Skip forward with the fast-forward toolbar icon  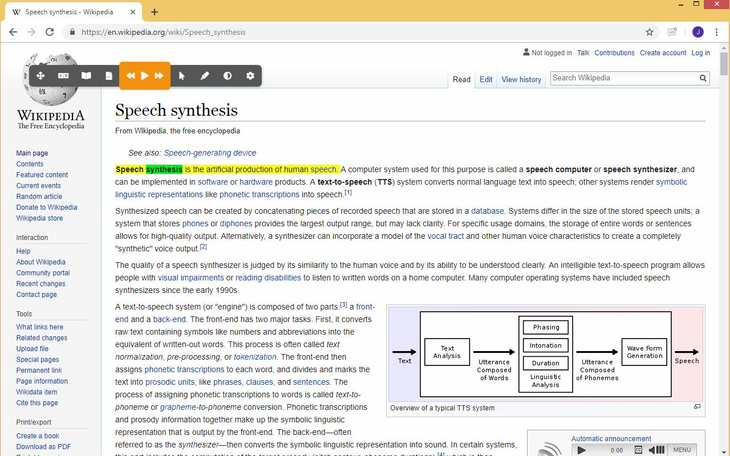point(159,75)
